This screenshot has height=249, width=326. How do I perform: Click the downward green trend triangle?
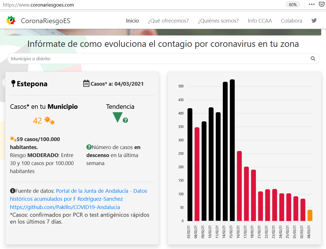[117, 117]
